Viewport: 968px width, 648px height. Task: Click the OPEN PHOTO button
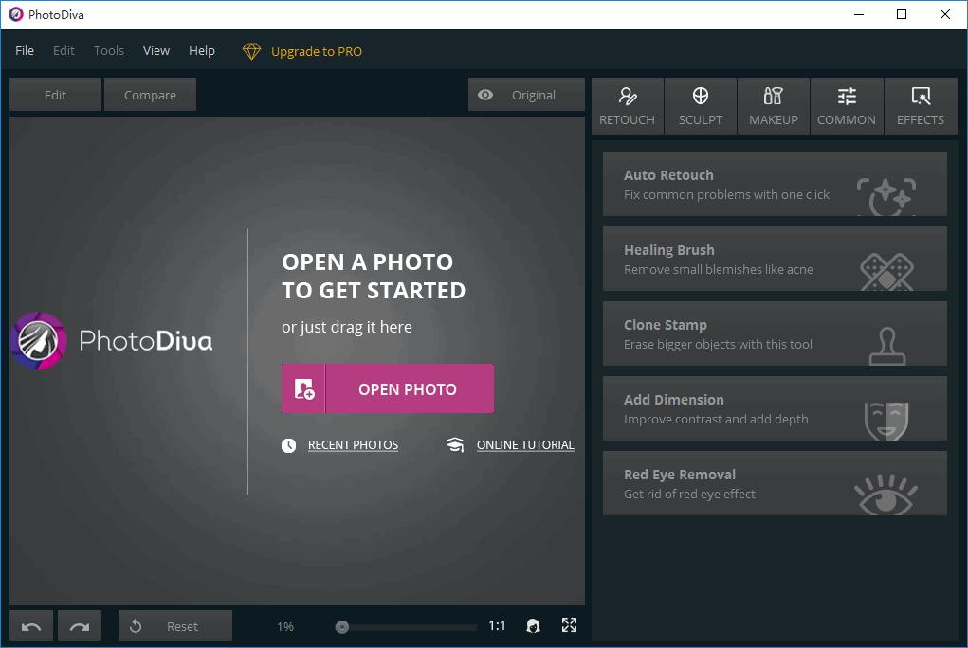click(388, 388)
